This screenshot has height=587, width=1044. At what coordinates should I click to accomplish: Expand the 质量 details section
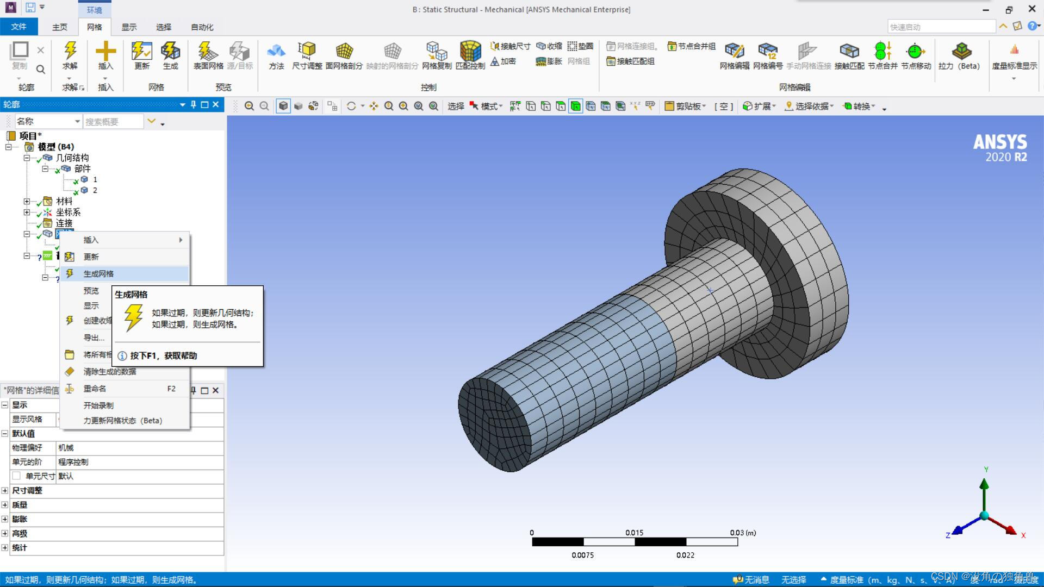[x=5, y=505]
